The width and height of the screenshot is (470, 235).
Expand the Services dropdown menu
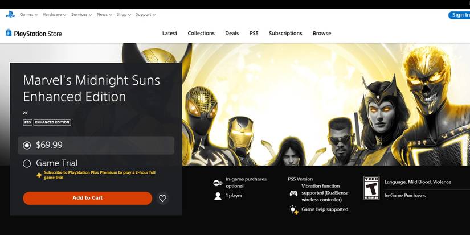point(81,14)
